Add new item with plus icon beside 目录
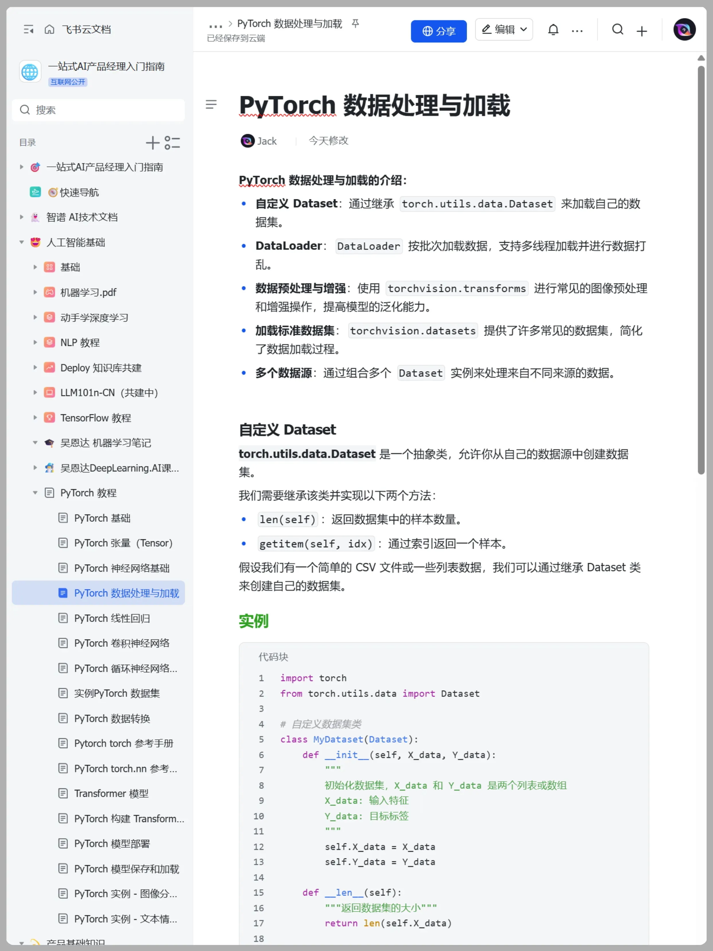The width and height of the screenshot is (713, 951). click(152, 142)
